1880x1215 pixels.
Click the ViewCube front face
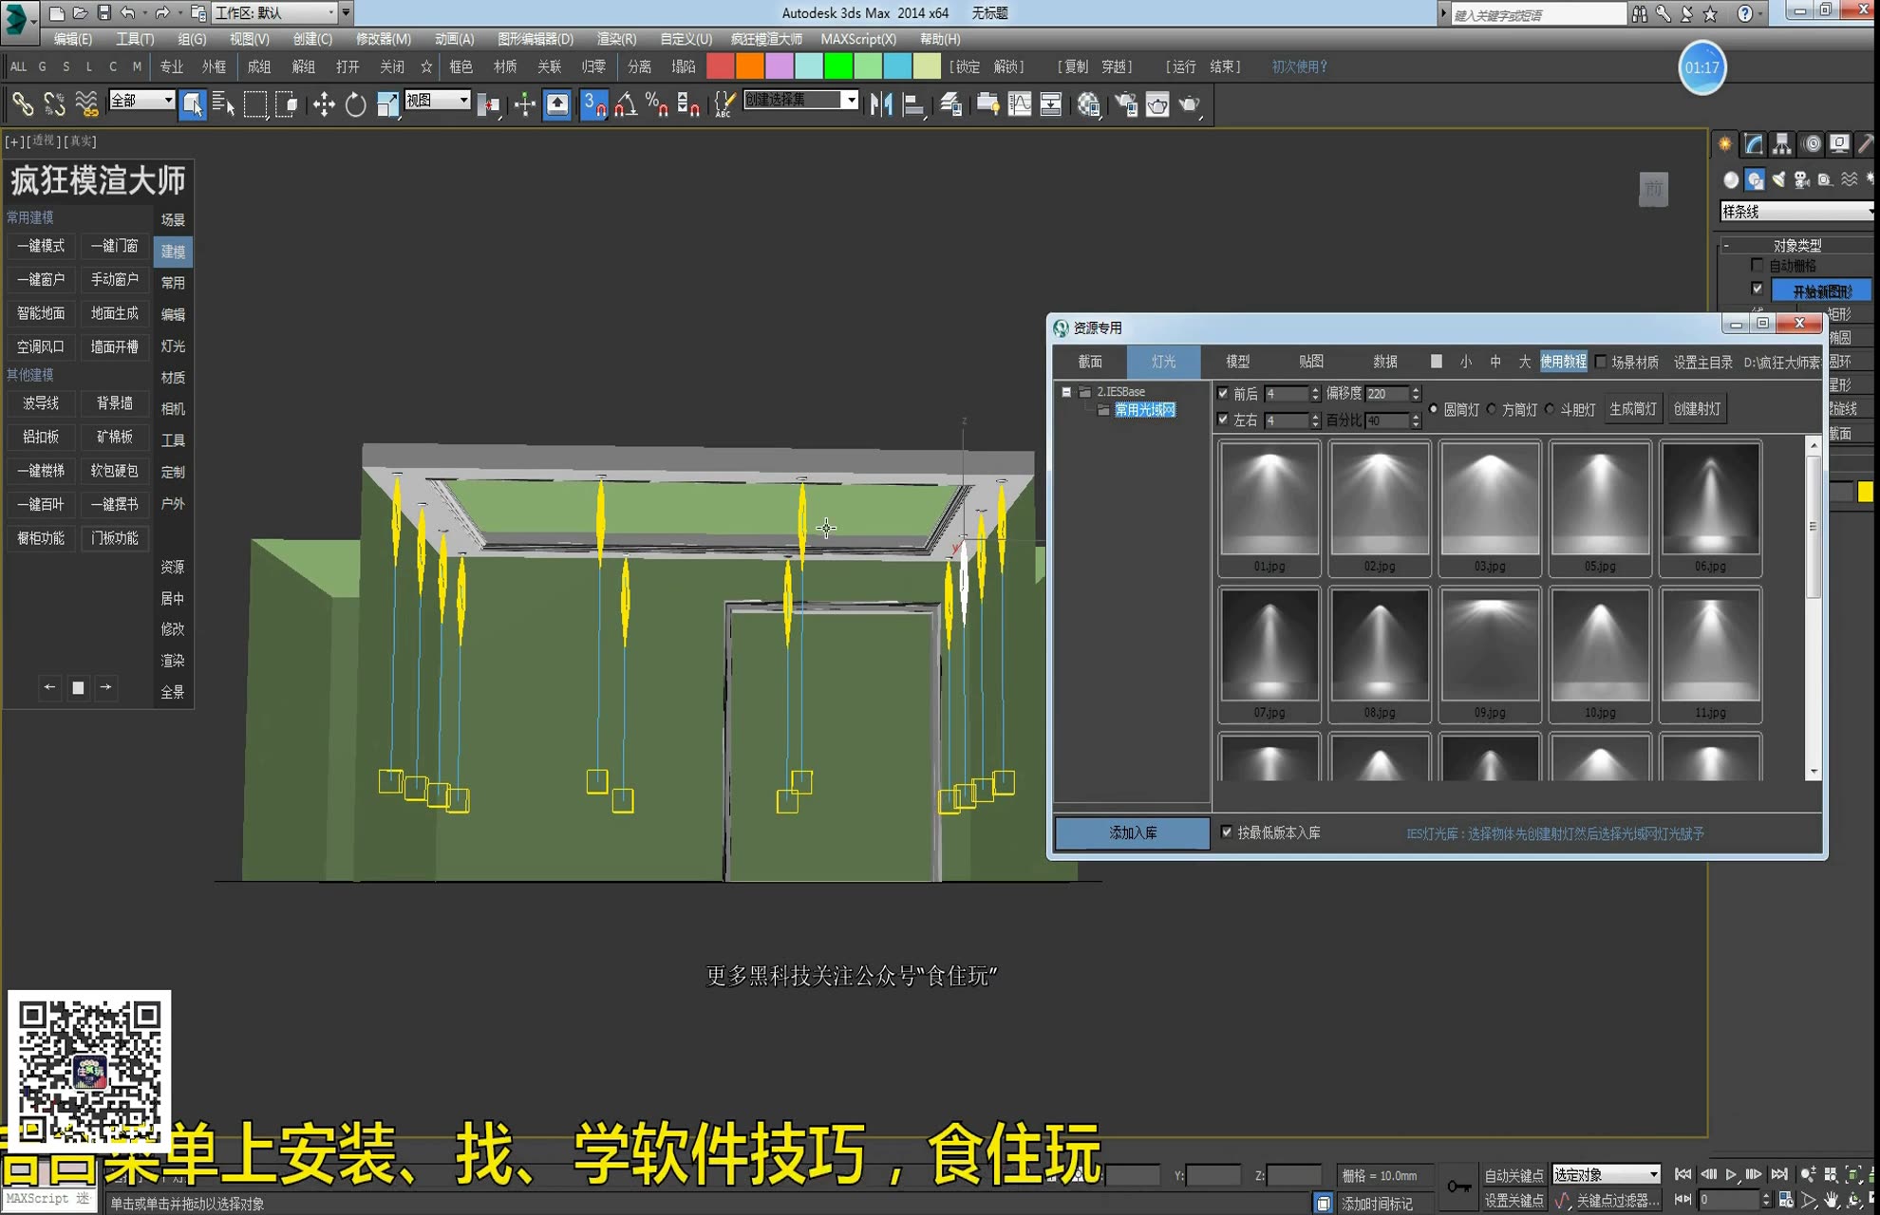(x=1653, y=189)
